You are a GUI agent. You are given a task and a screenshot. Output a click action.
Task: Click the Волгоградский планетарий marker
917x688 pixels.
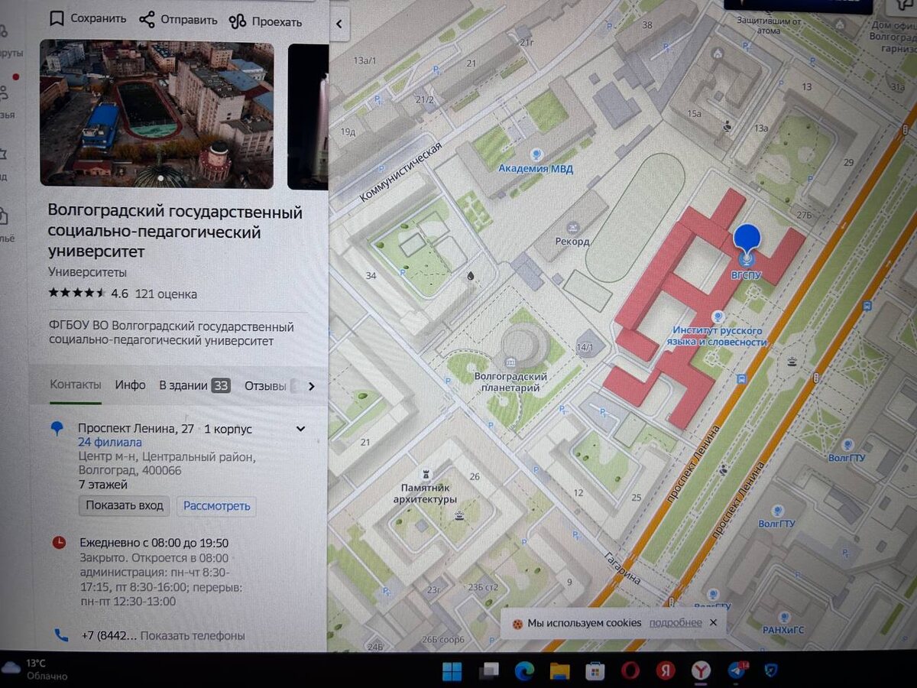click(x=509, y=362)
